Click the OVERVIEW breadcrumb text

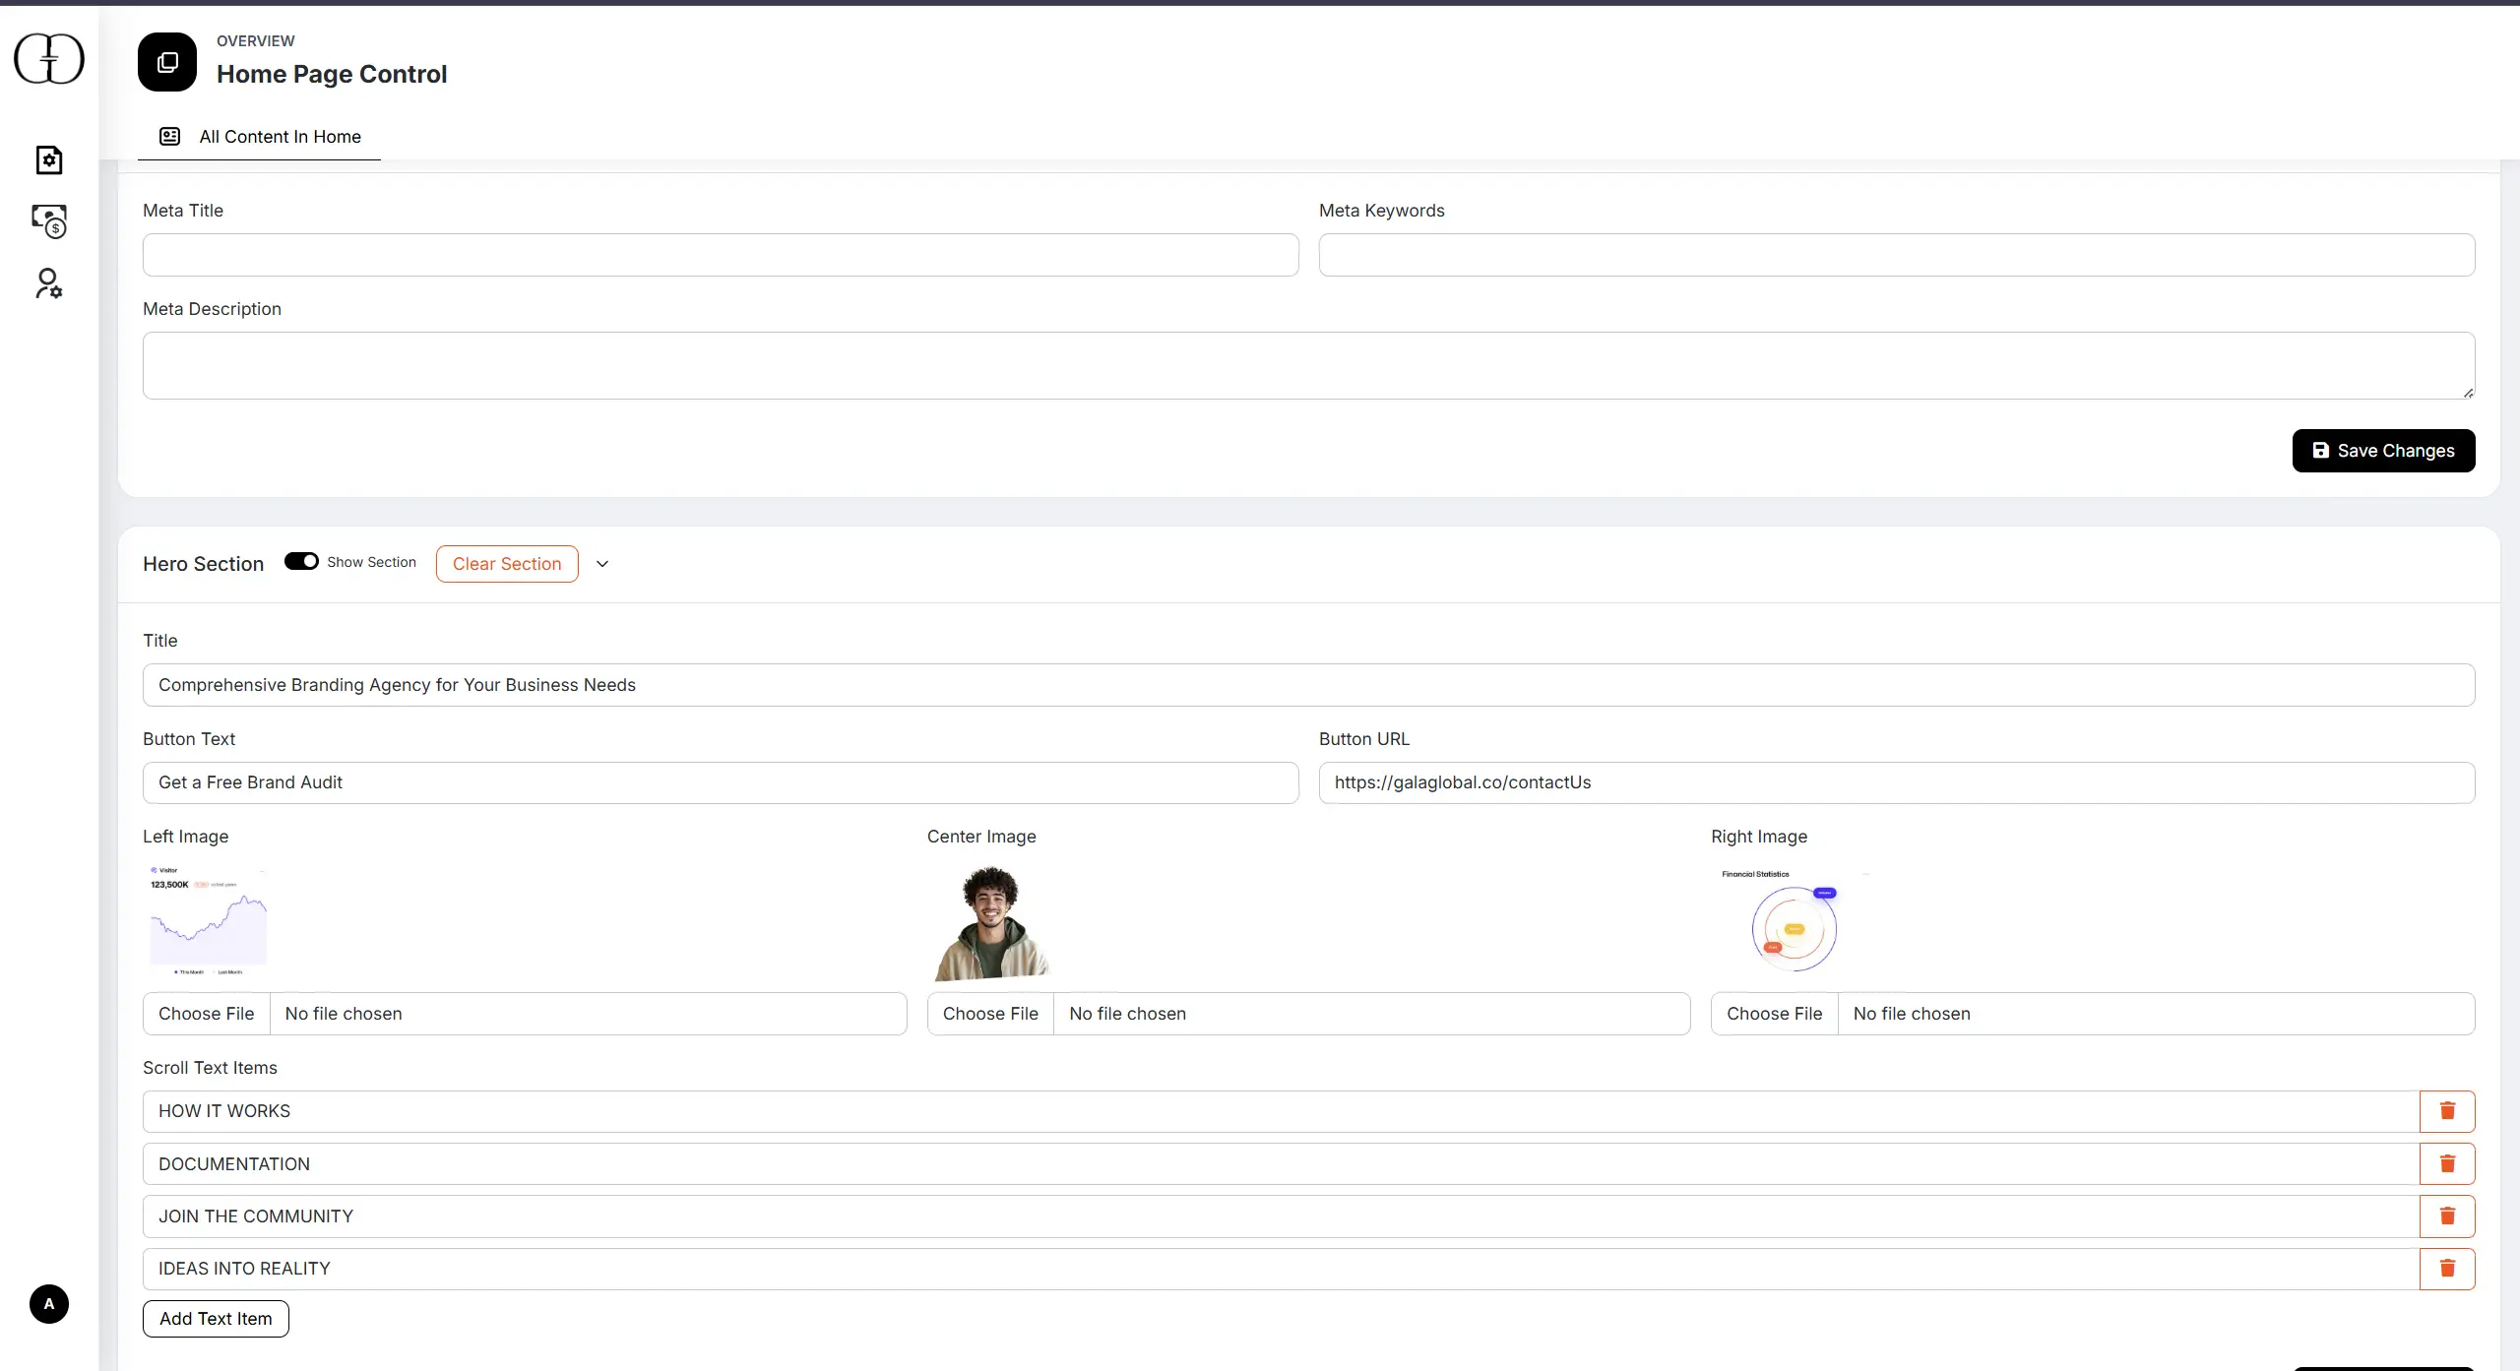(x=256, y=40)
